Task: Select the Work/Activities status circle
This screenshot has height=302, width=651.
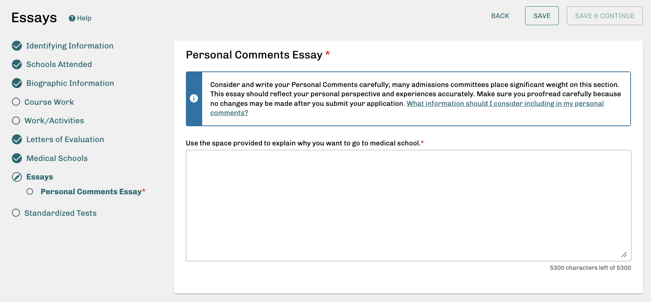Action: [16, 121]
